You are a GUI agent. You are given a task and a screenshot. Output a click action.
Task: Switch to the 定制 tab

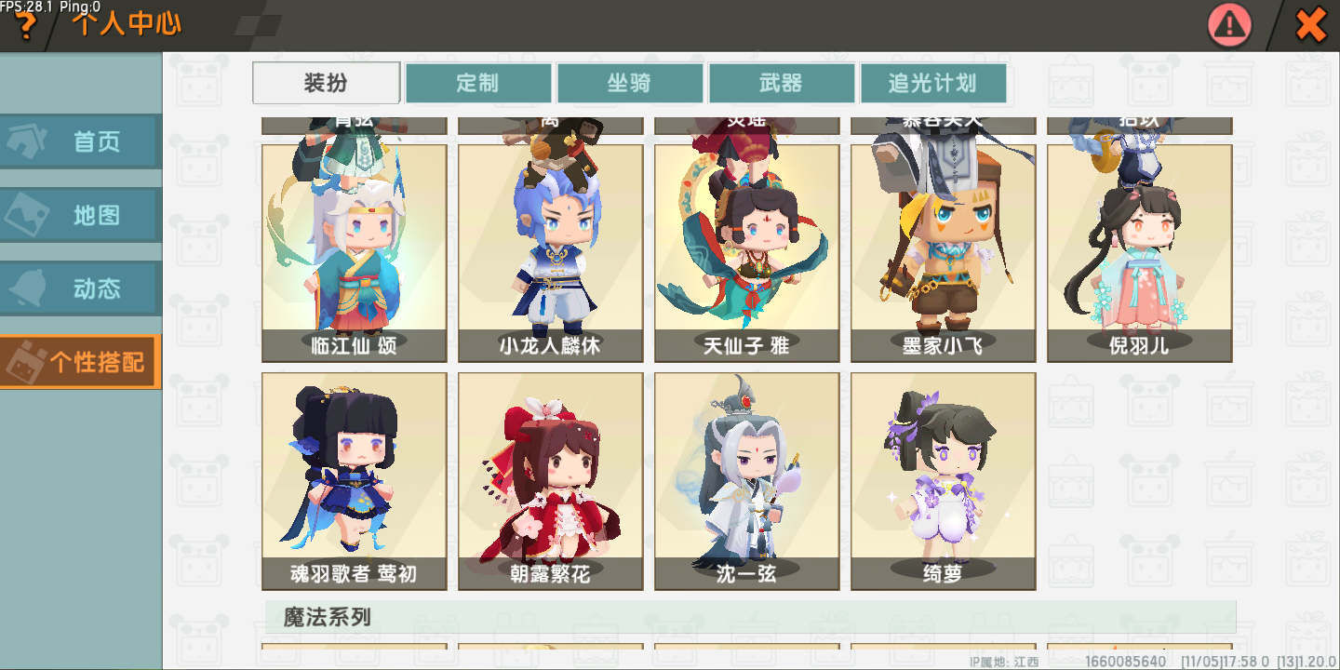[x=478, y=83]
